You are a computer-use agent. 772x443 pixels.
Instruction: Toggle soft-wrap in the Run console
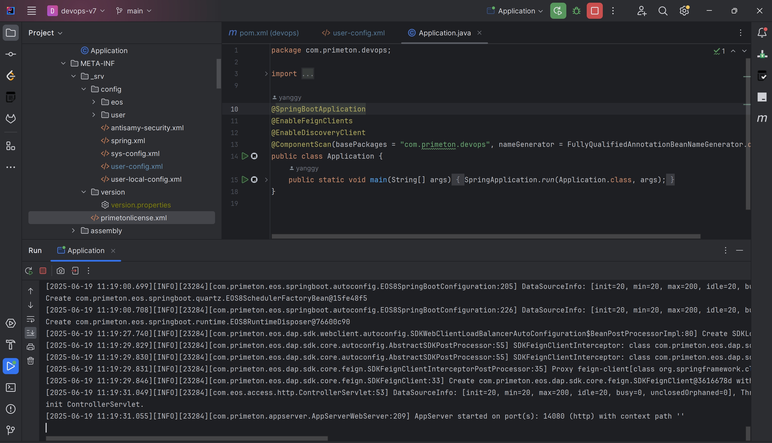31,319
